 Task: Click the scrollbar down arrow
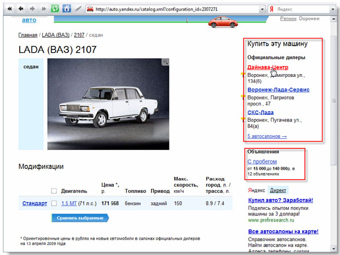click(333, 248)
